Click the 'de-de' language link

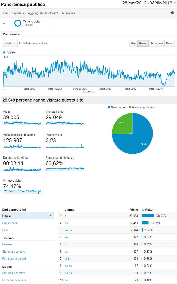[68, 266]
